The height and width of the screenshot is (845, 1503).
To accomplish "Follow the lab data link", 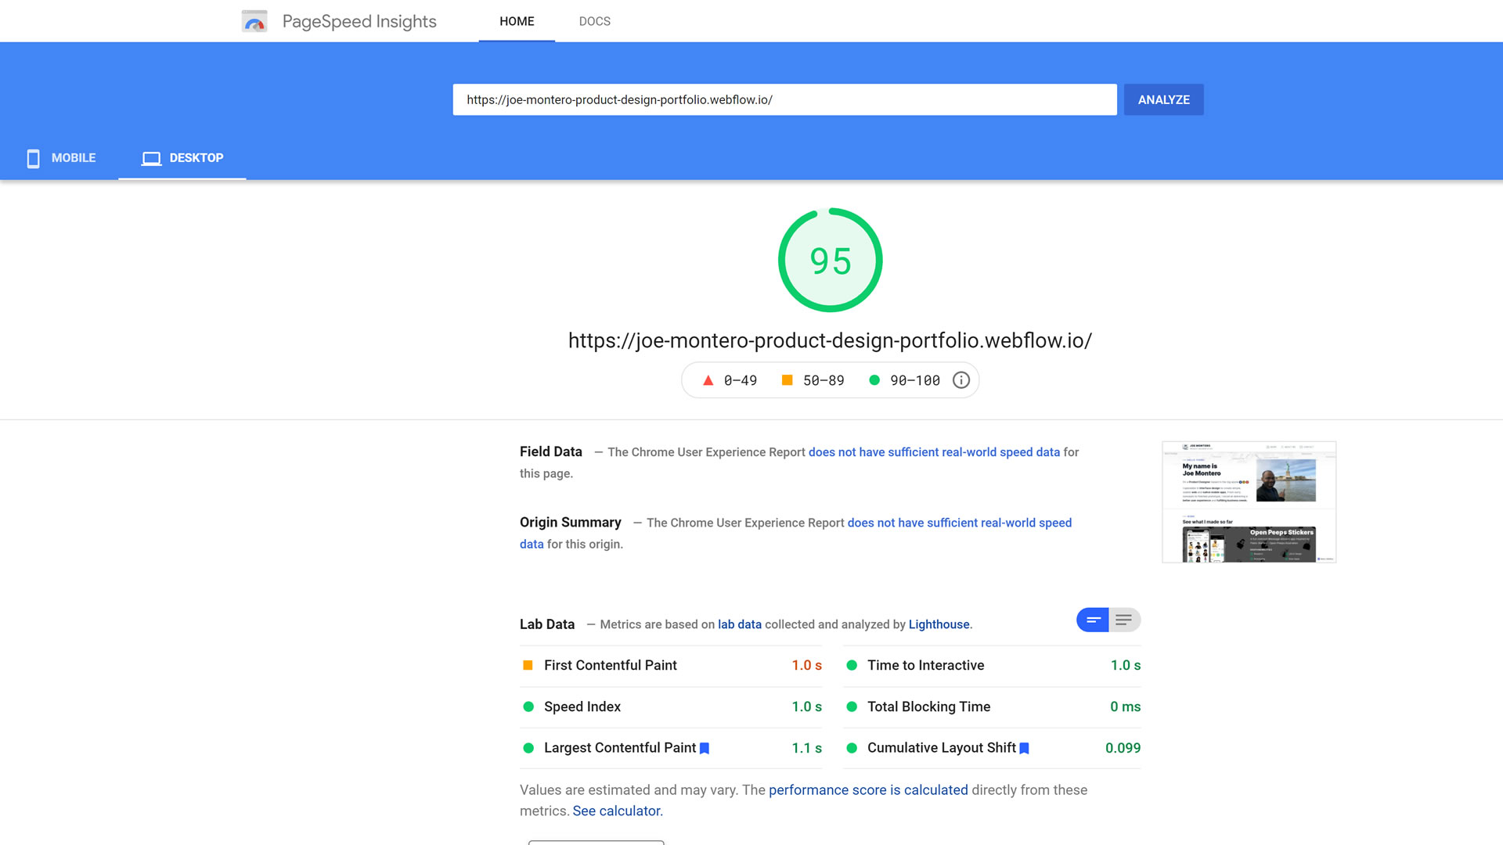I will click(740, 624).
